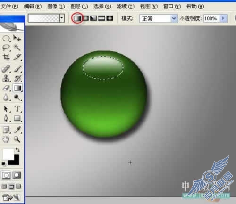Switch to standard screen mode
The height and width of the screenshot is (204, 236).
[x=4, y=187]
